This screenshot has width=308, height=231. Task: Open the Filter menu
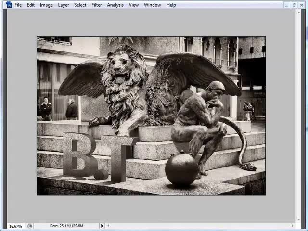coord(97,5)
